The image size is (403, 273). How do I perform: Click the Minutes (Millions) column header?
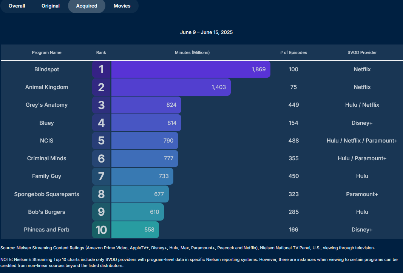(x=192, y=52)
